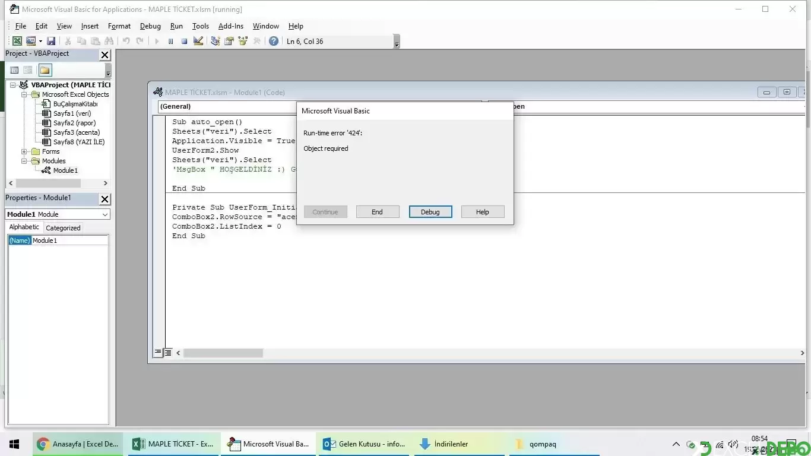This screenshot has height=456, width=811.
Task: Open the Tools menu
Action: pos(201,26)
